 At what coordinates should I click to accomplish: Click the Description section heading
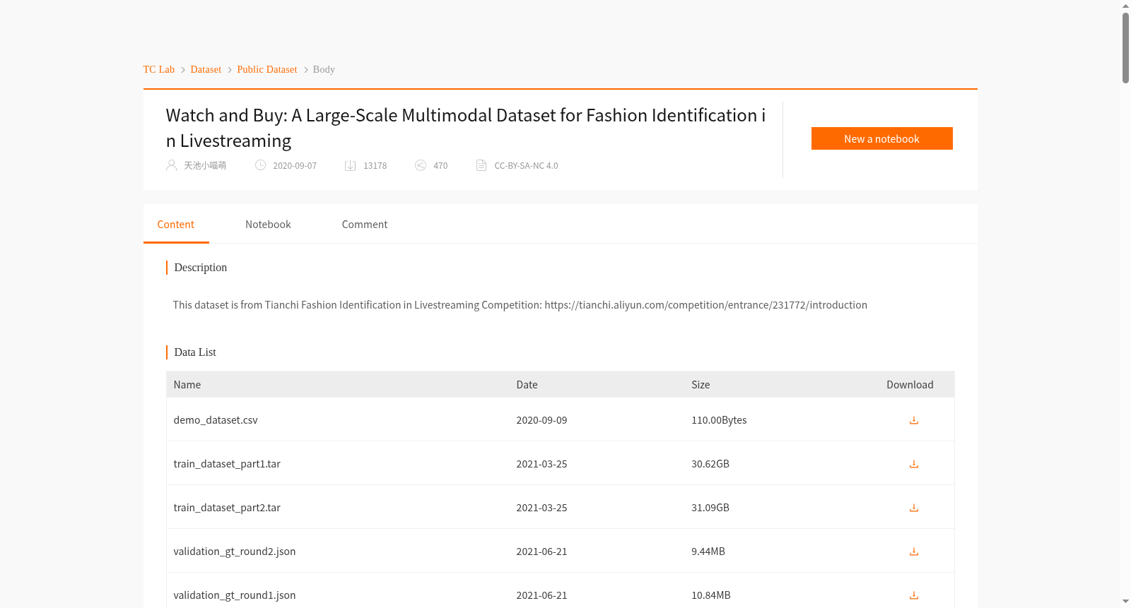click(x=201, y=268)
